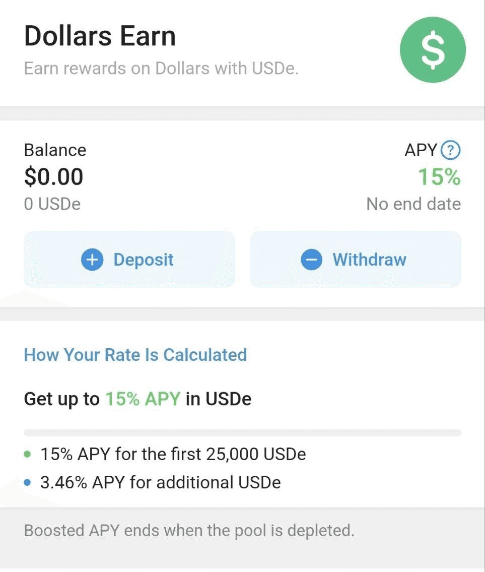Click the blue minus icon on Withdraw
The width and height of the screenshot is (485, 572).
(x=311, y=260)
